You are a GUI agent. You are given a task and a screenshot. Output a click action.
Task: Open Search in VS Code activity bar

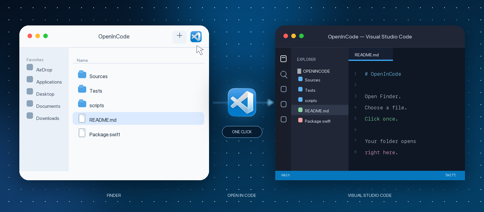284,74
